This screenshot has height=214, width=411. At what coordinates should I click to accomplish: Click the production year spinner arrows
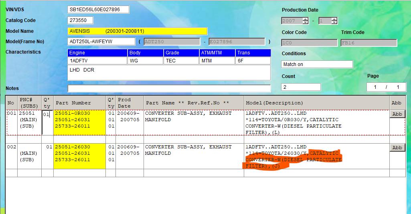[x=306, y=21]
